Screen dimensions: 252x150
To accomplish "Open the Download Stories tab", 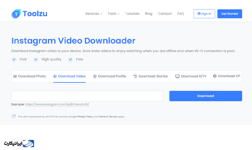I will (x=151, y=76).
